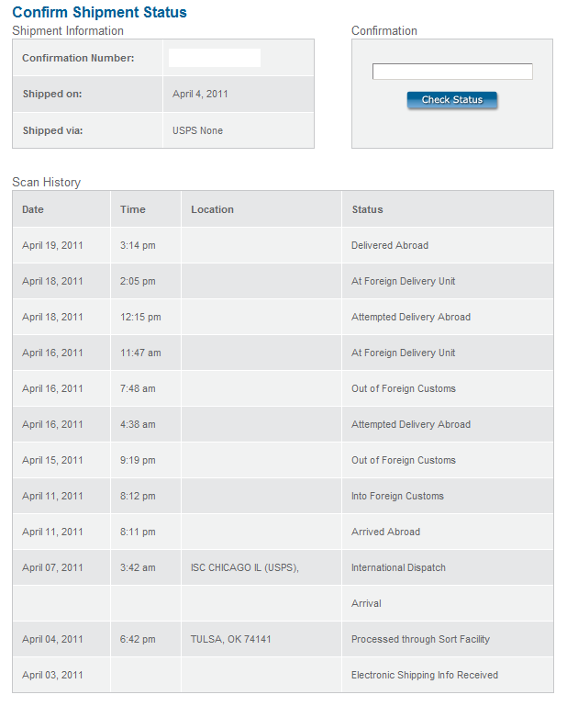Click the April 19, 2011 date cell
567x706 pixels.
pyautogui.click(x=52, y=245)
